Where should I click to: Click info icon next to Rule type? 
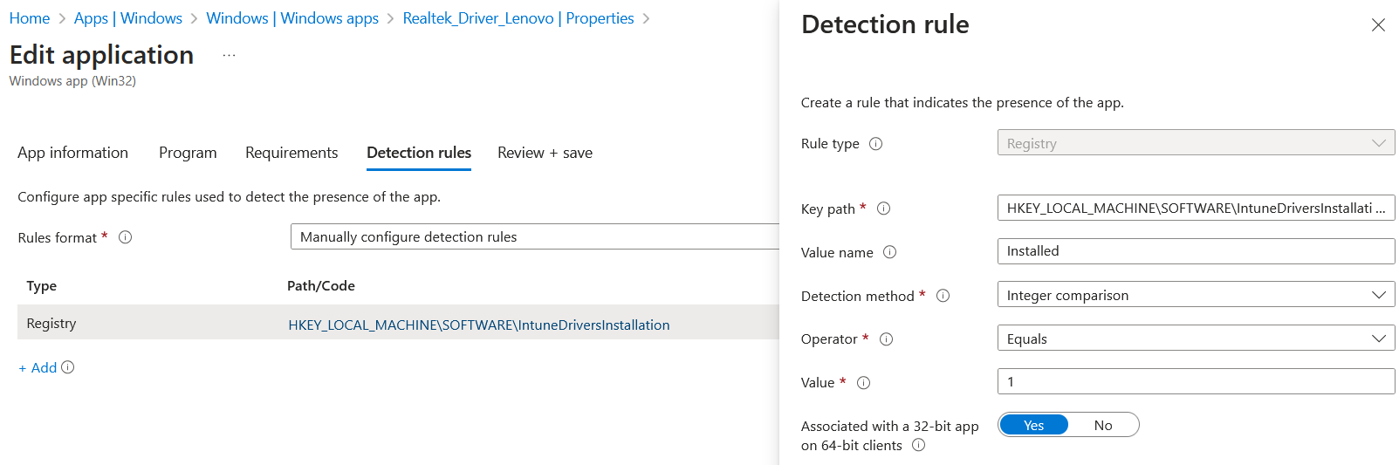coord(876,144)
